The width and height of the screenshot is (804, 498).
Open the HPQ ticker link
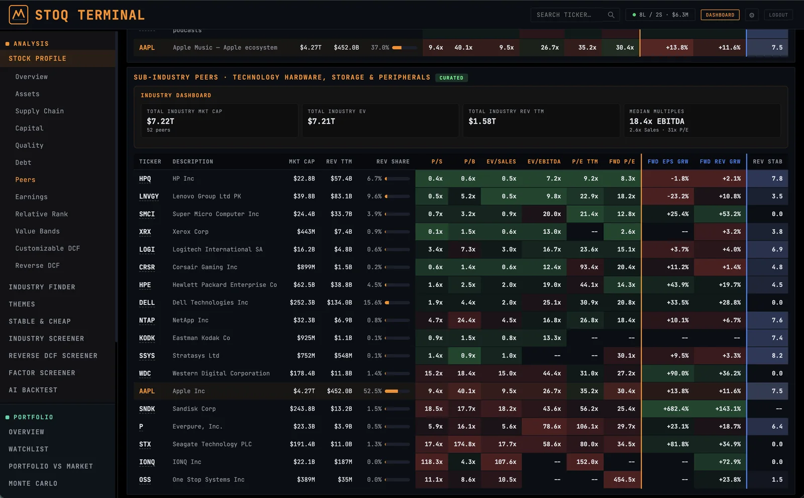tap(145, 179)
